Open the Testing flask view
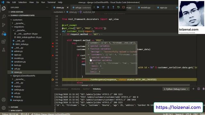Screen dimensions: 205x115 click(4, 50)
